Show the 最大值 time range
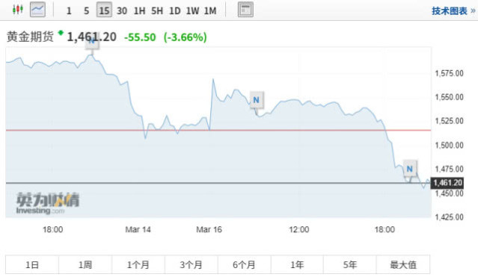 point(403,264)
